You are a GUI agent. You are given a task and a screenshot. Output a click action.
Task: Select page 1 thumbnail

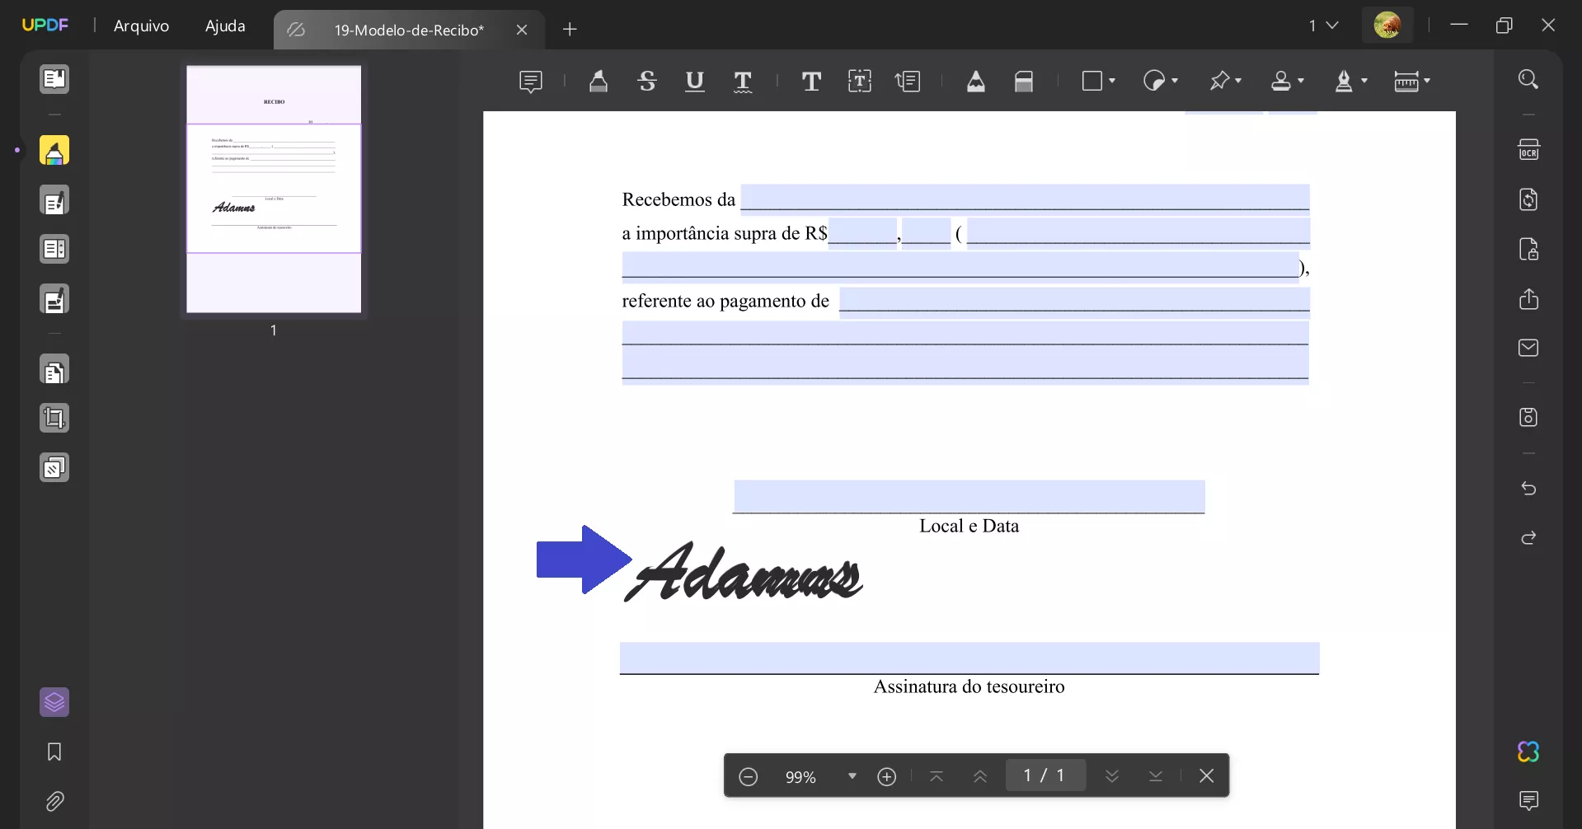click(x=274, y=189)
